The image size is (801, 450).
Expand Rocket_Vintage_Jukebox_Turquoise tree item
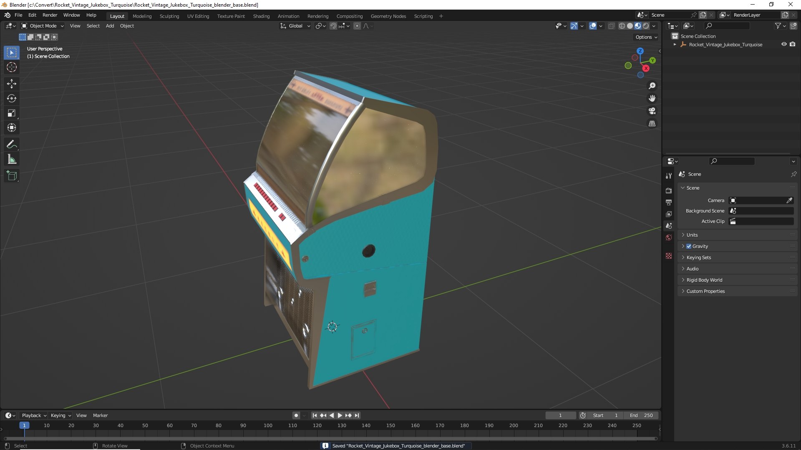[675, 44]
